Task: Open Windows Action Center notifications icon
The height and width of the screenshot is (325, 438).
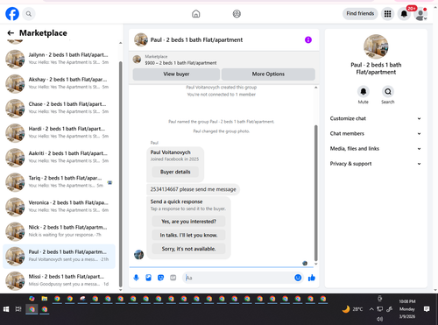Action: click(427, 309)
